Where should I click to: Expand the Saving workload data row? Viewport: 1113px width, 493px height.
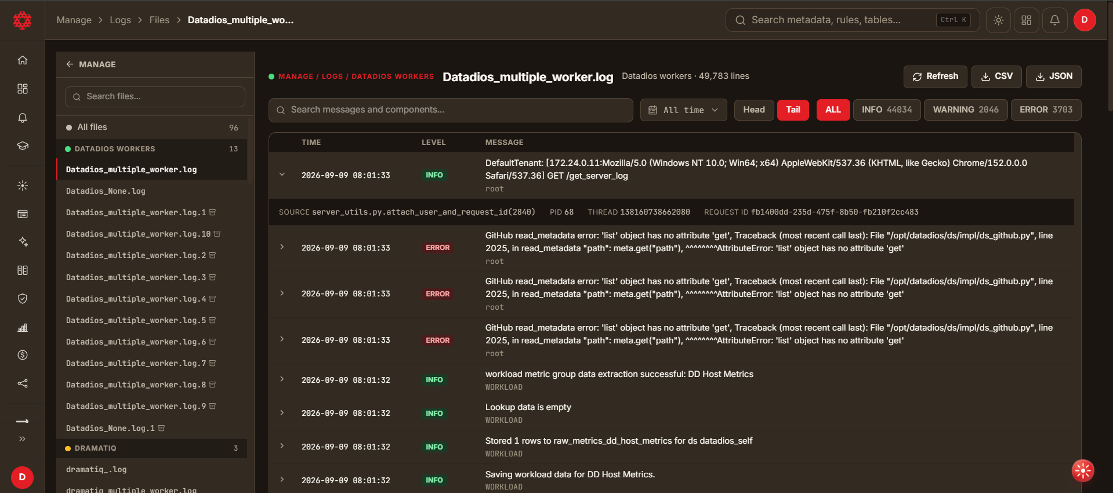click(282, 480)
